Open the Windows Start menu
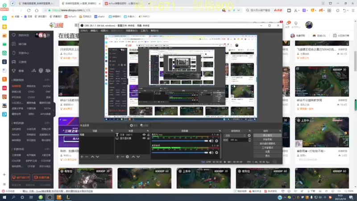Viewport: 357px width, 201px height. point(4,197)
